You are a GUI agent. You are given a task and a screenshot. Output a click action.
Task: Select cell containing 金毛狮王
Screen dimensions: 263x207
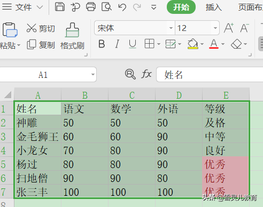click(38, 137)
